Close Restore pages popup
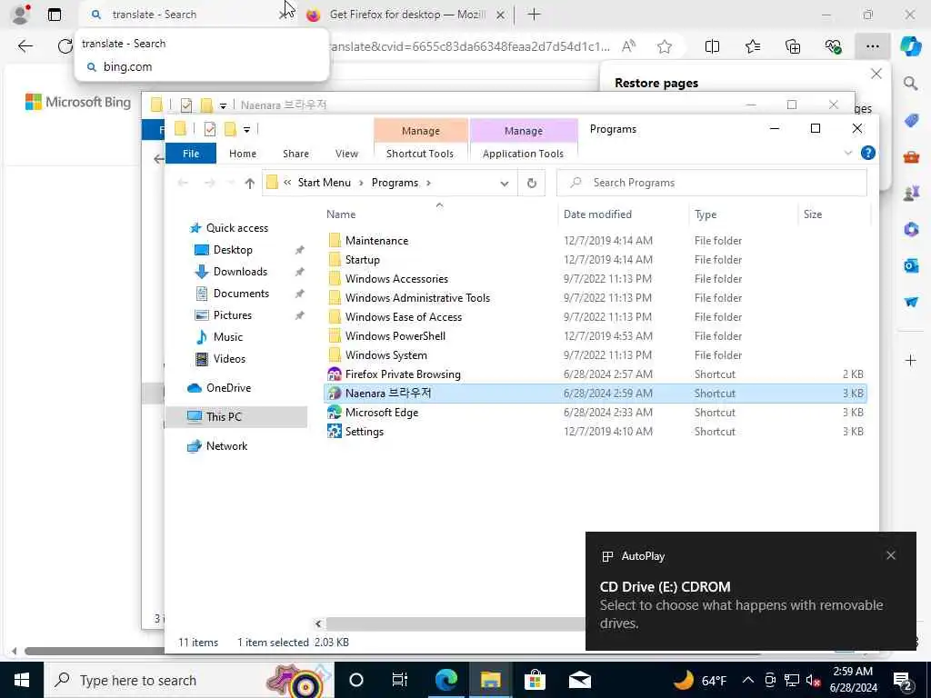Image resolution: width=931 pixels, height=698 pixels. 876,74
